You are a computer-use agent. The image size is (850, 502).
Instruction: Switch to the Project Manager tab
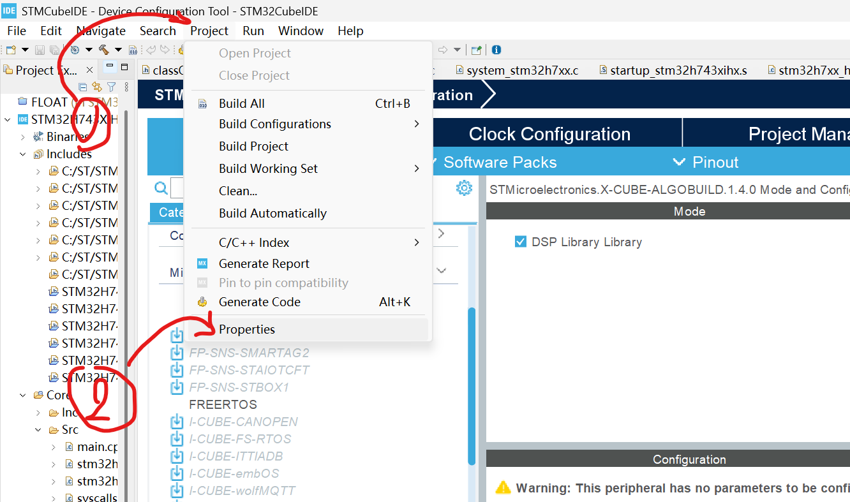[x=766, y=134]
